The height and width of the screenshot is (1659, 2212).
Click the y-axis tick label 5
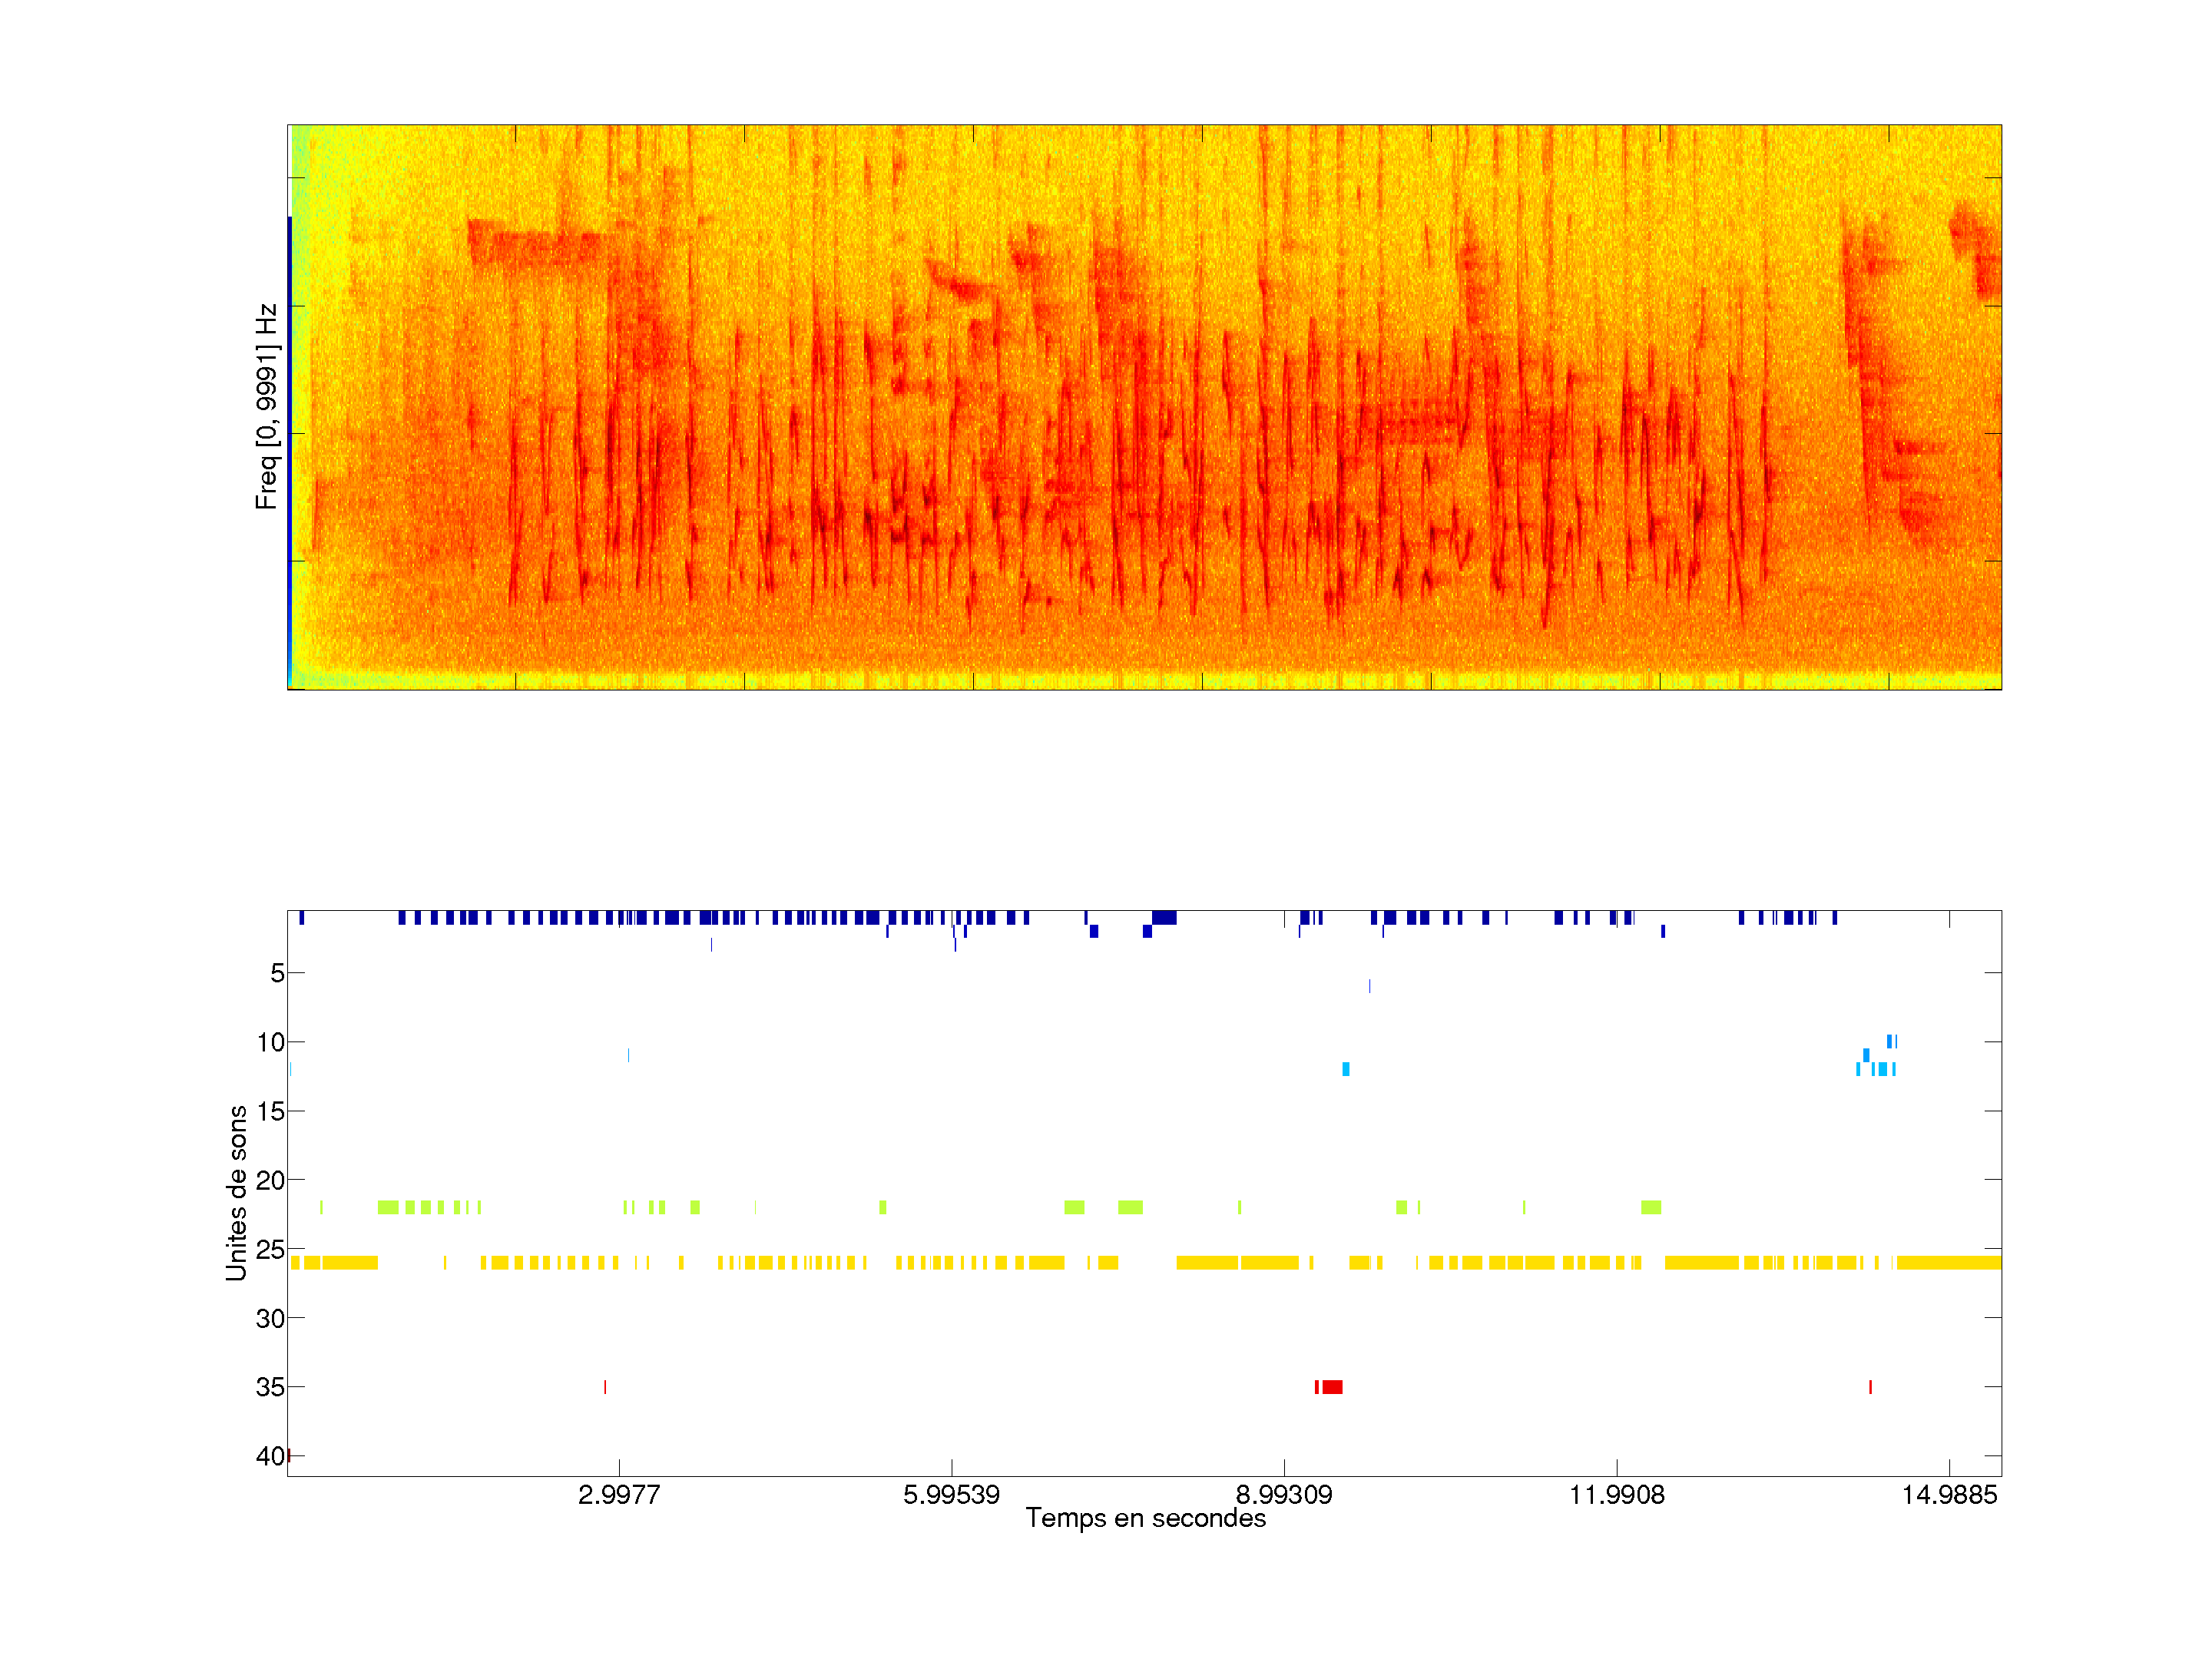[x=277, y=973]
